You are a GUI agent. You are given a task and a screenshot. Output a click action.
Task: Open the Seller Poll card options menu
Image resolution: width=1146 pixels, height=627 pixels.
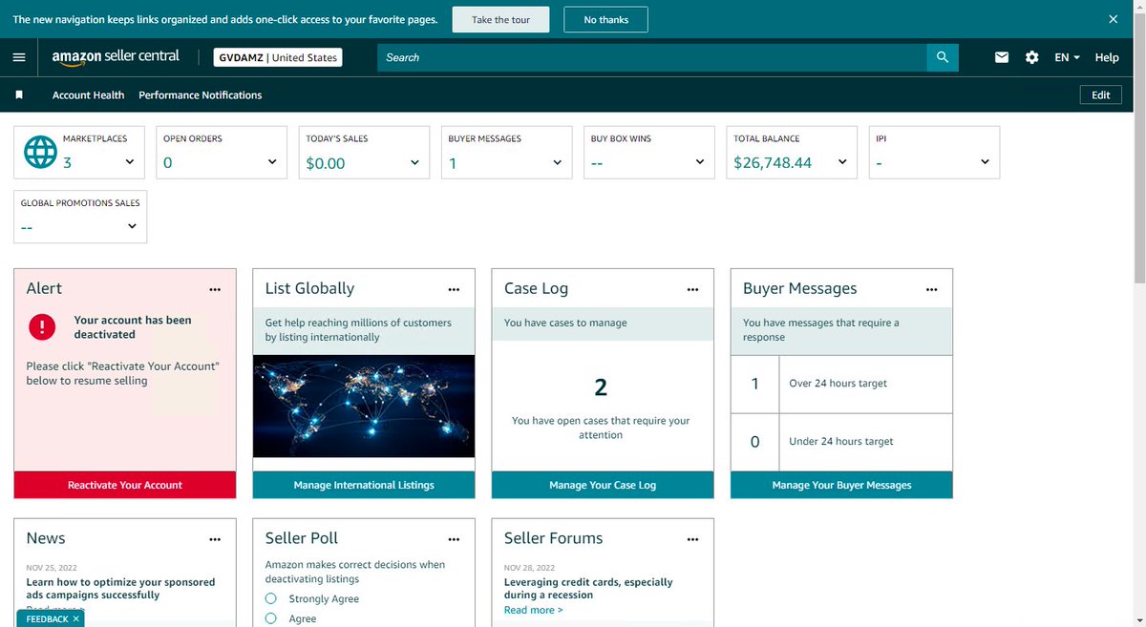[454, 539]
